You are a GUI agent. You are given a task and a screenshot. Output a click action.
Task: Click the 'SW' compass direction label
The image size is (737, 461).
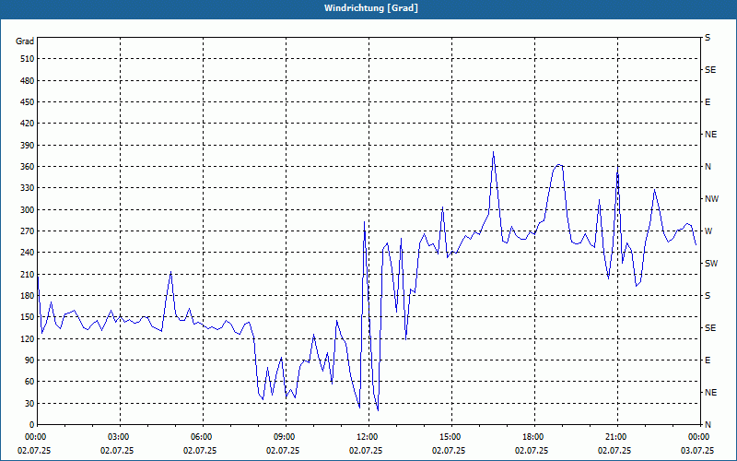point(711,264)
